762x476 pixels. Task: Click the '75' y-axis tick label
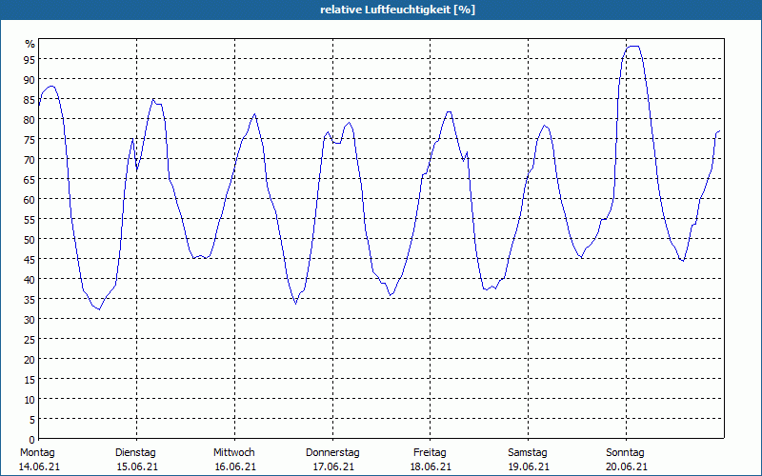click(x=30, y=139)
